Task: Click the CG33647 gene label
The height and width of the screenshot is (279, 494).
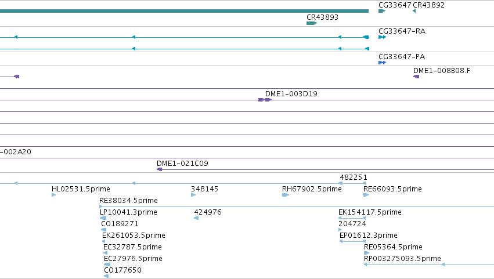Action: (395, 5)
